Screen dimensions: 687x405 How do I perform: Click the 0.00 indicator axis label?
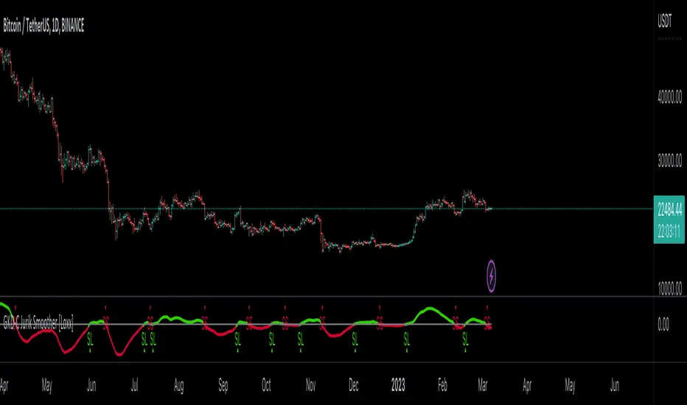(x=663, y=325)
